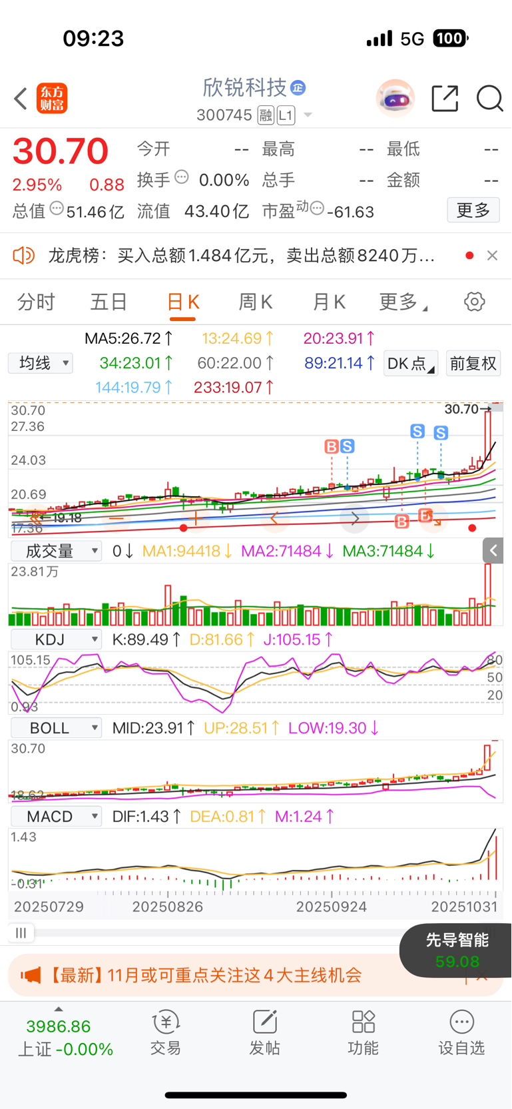Switch to the 分时 tab
512x1109 pixels.
click(36, 302)
